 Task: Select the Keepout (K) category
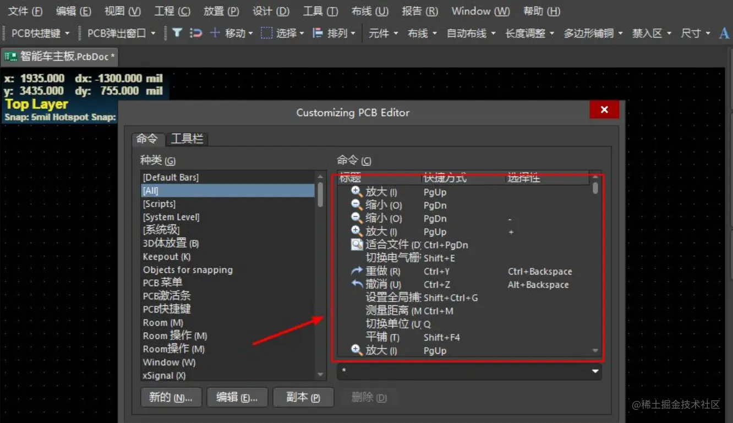coord(228,256)
